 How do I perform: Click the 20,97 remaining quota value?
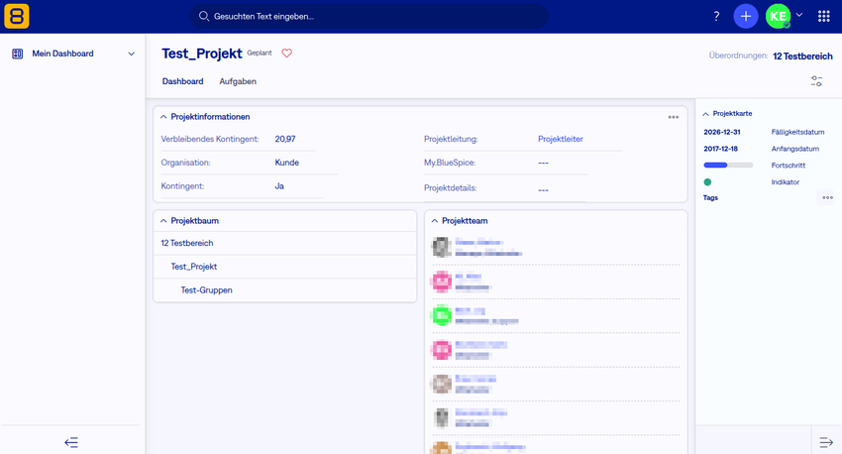(285, 139)
